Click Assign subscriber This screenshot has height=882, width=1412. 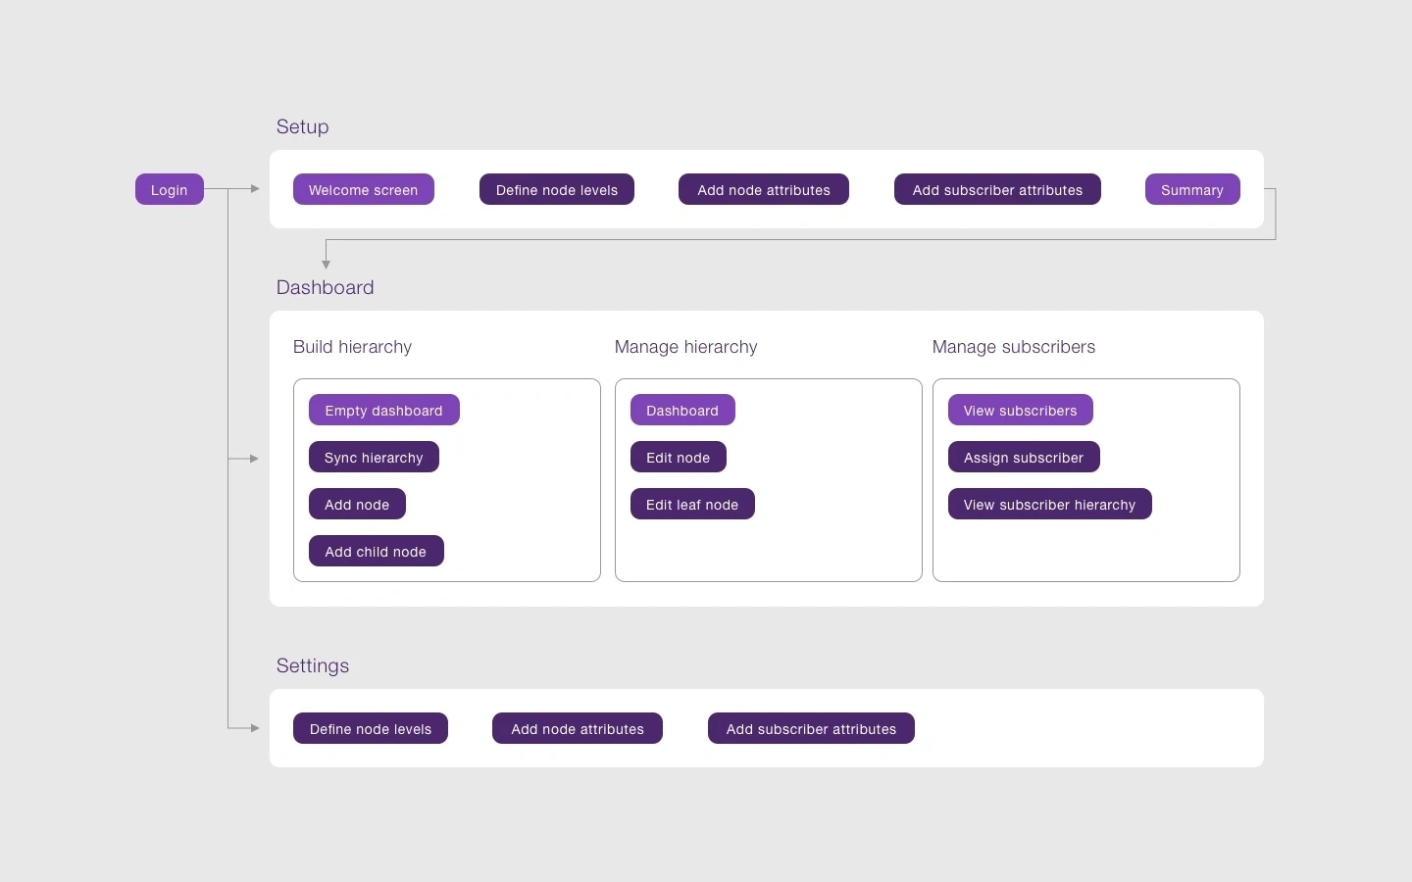[1024, 457]
